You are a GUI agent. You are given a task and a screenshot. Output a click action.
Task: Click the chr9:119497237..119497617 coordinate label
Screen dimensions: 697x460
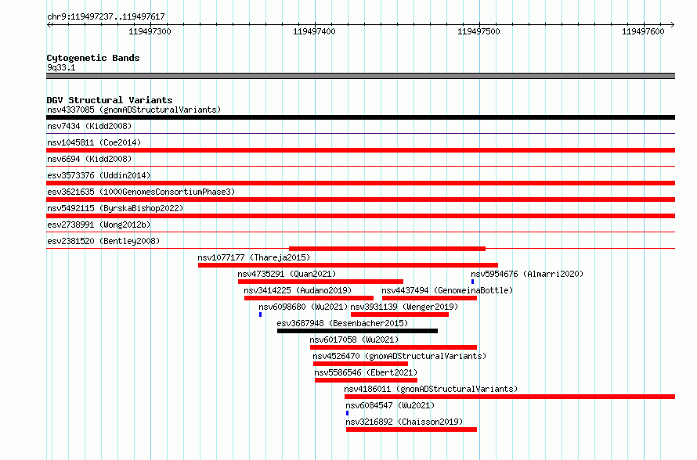tap(106, 16)
